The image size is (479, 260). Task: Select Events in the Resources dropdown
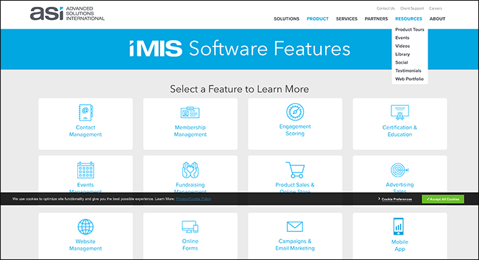tap(402, 38)
